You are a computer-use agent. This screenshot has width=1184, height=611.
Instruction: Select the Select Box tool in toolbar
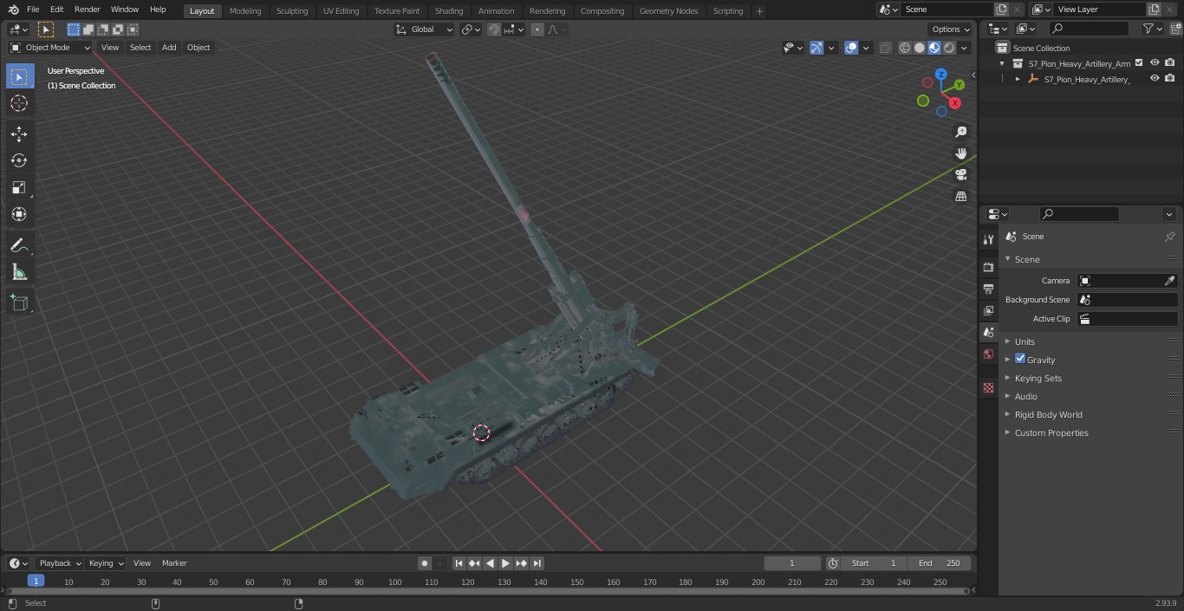tap(19, 77)
